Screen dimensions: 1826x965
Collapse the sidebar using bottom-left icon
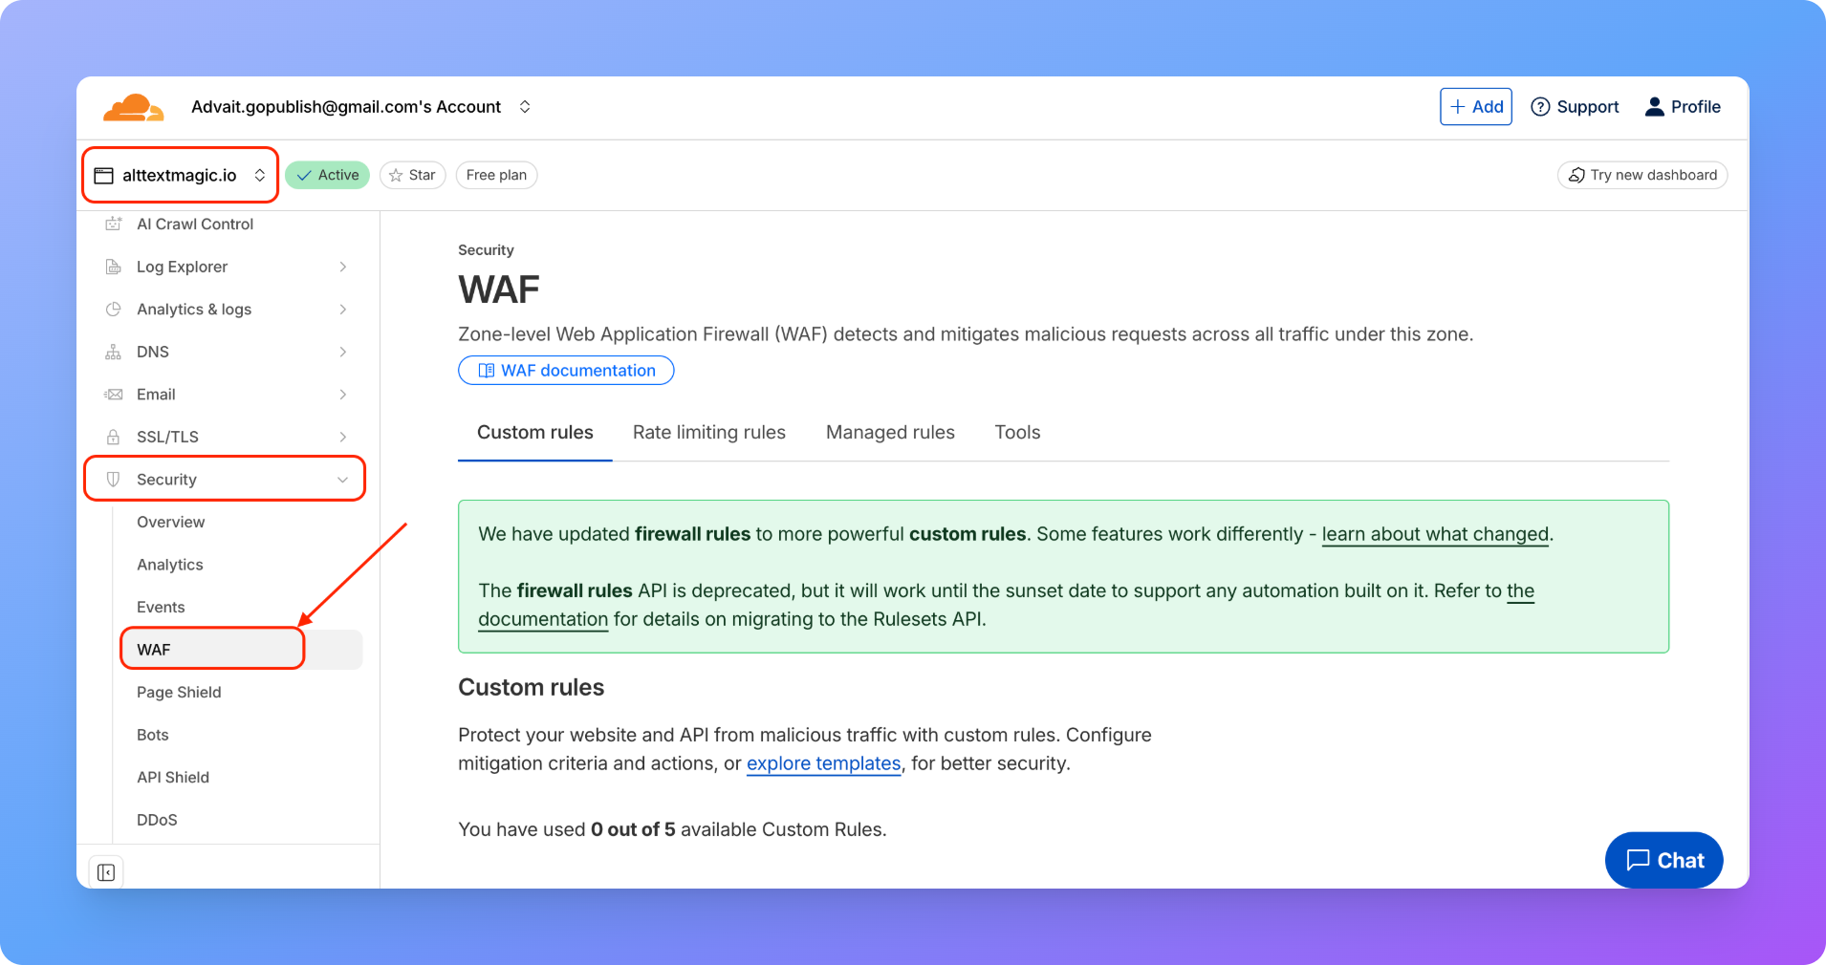click(x=106, y=872)
